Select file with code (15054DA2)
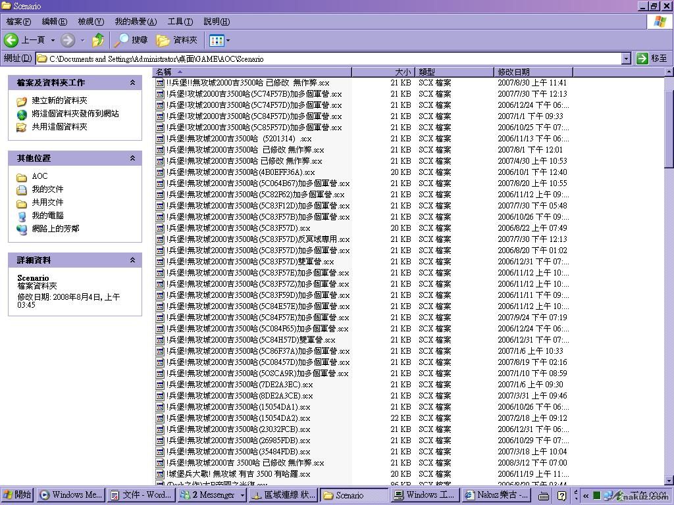Image resolution: width=674 pixels, height=505 pixels. 238,418
